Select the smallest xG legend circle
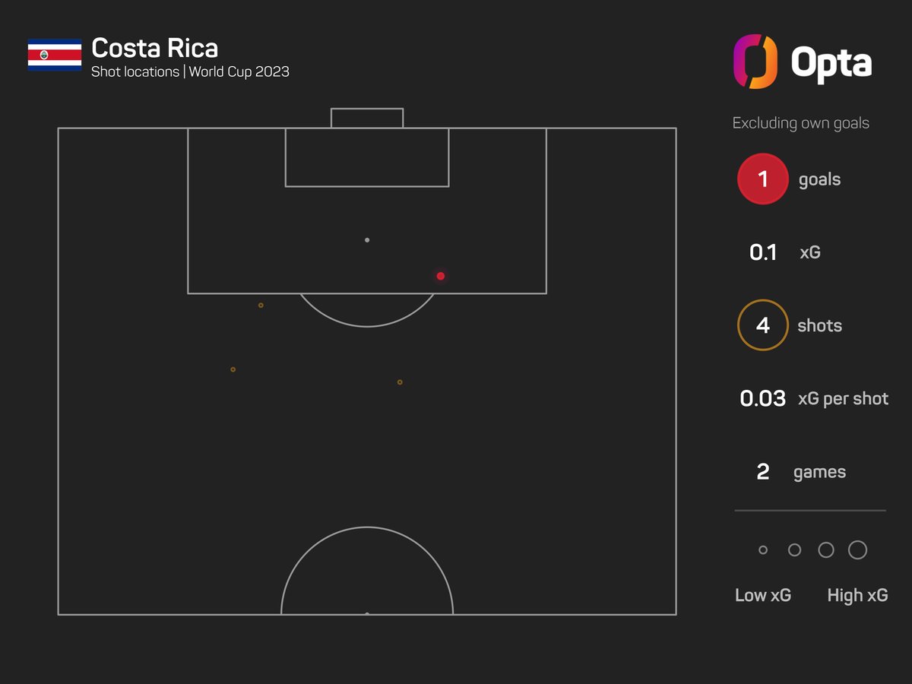Screen dimensions: 912x684 click(x=763, y=550)
